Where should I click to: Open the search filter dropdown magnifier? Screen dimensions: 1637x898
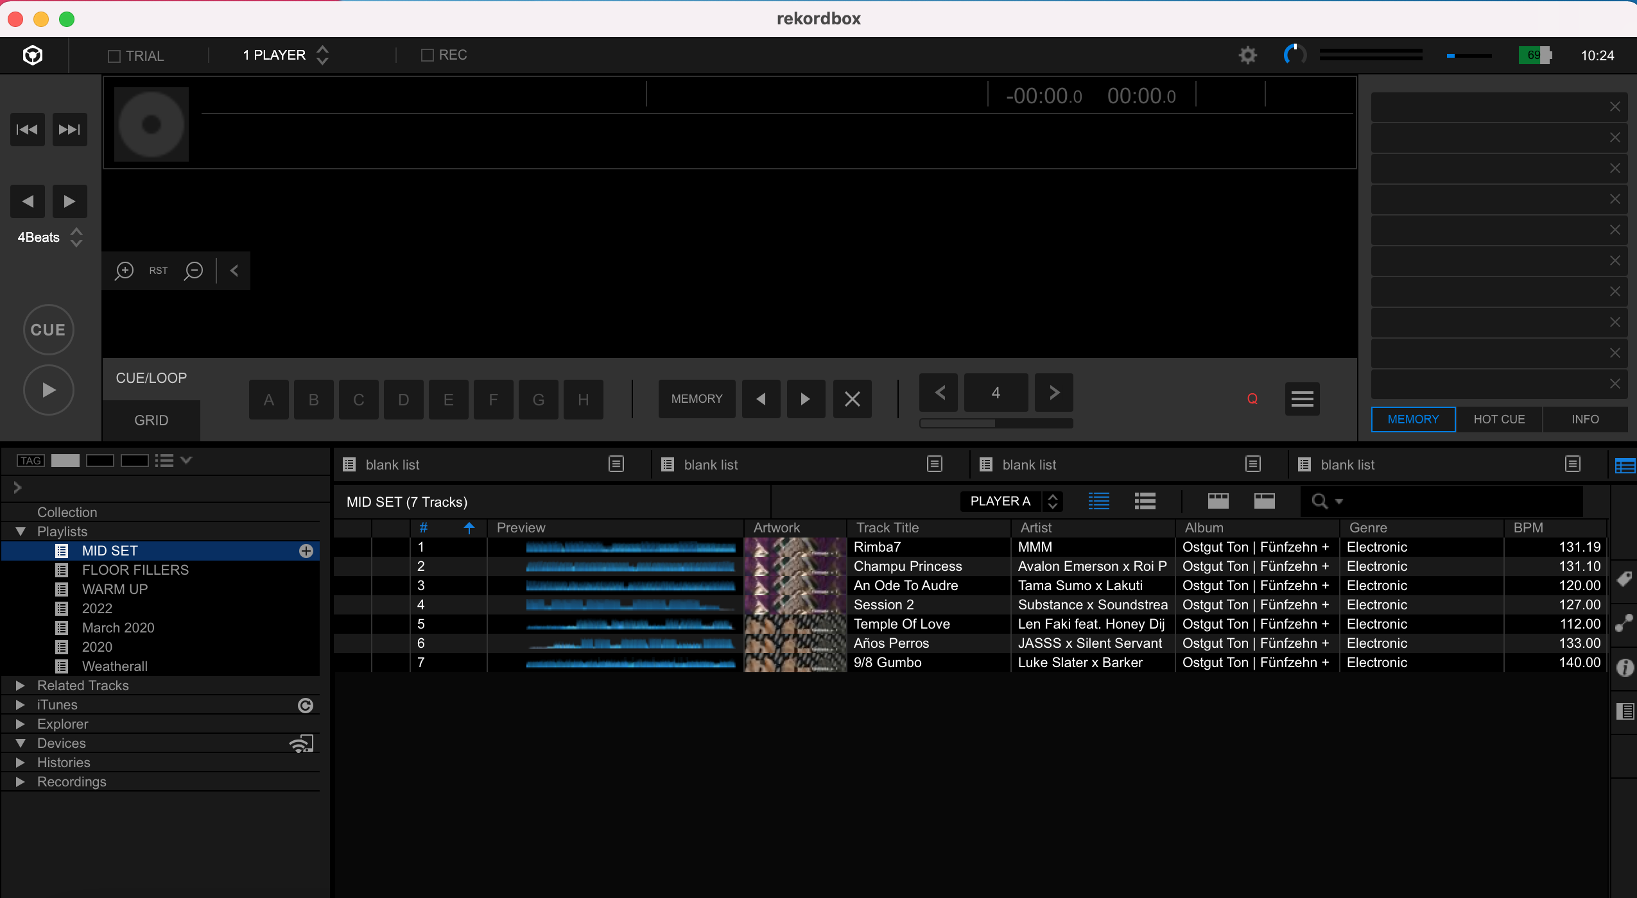(x=1326, y=501)
